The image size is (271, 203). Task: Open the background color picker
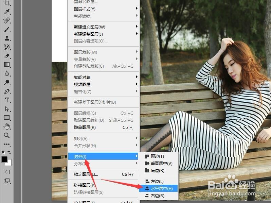[10, 164]
